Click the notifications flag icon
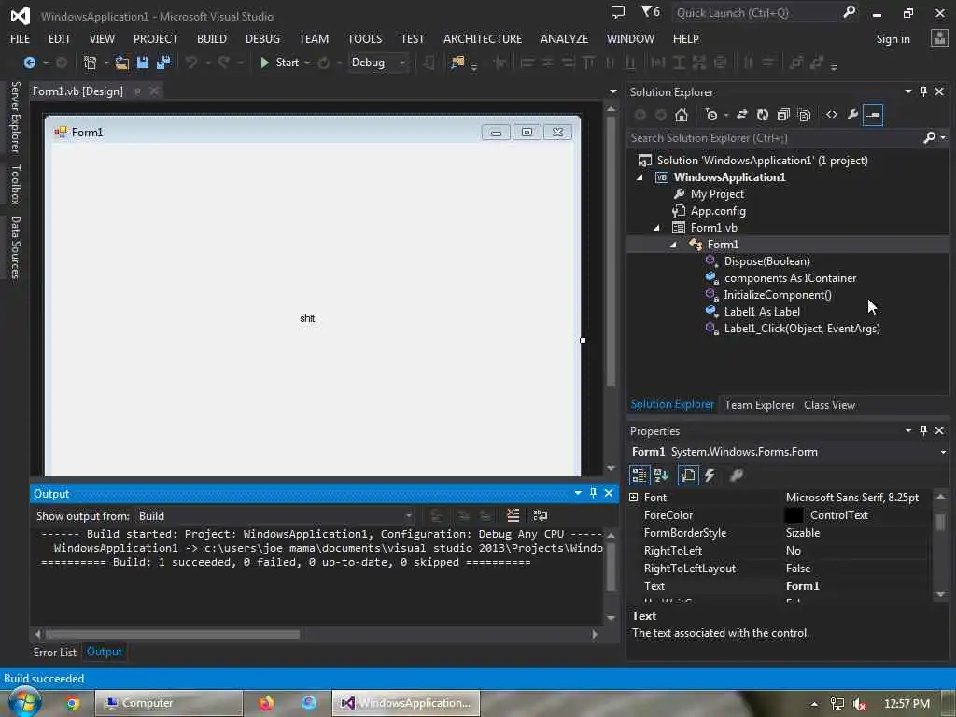 click(x=651, y=11)
